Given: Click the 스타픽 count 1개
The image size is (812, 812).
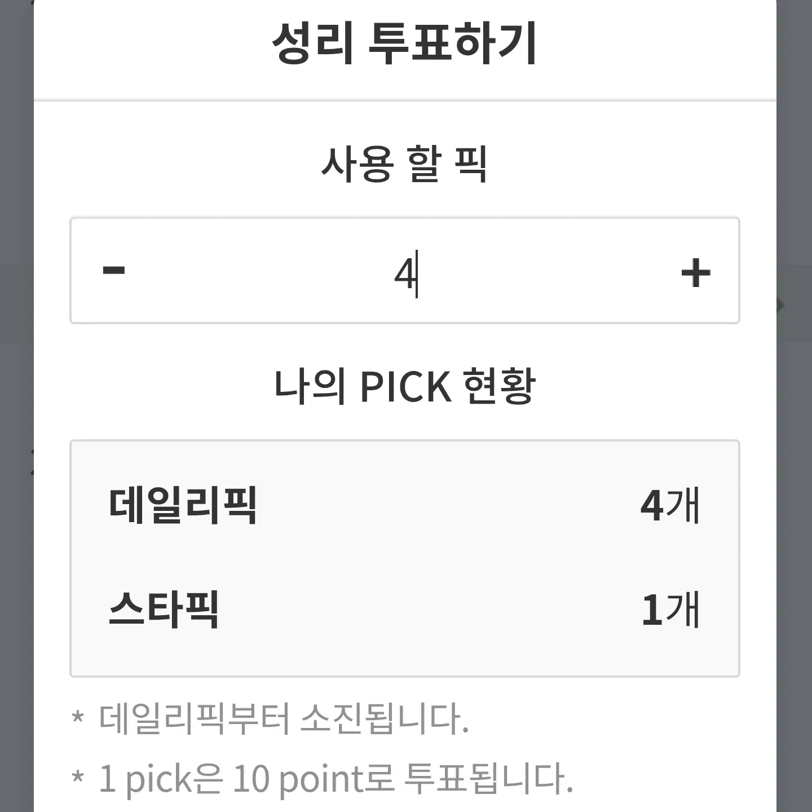Looking at the screenshot, I should 670,610.
